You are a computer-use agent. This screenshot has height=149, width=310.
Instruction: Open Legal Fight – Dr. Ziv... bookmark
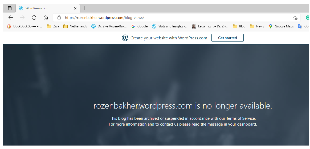210,26
